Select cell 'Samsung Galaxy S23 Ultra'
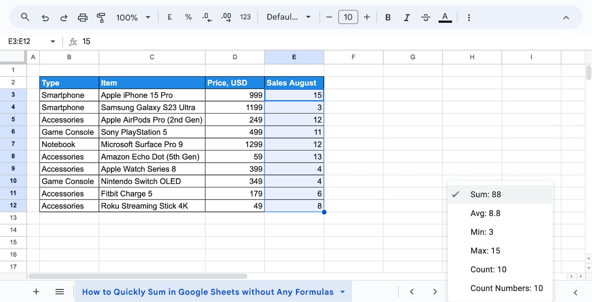The height and width of the screenshot is (302, 592). tap(152, 107)
